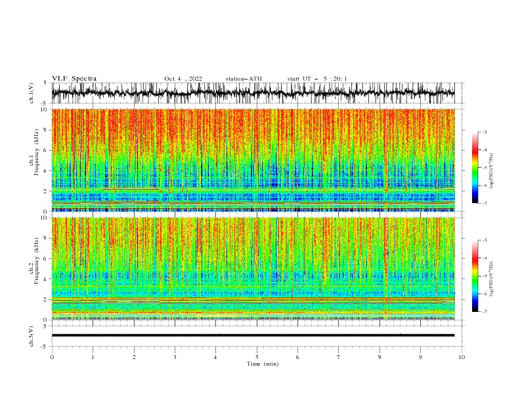
Task: Click the log(PSD) label beside ch.1 colorbar
Action: 491,171
